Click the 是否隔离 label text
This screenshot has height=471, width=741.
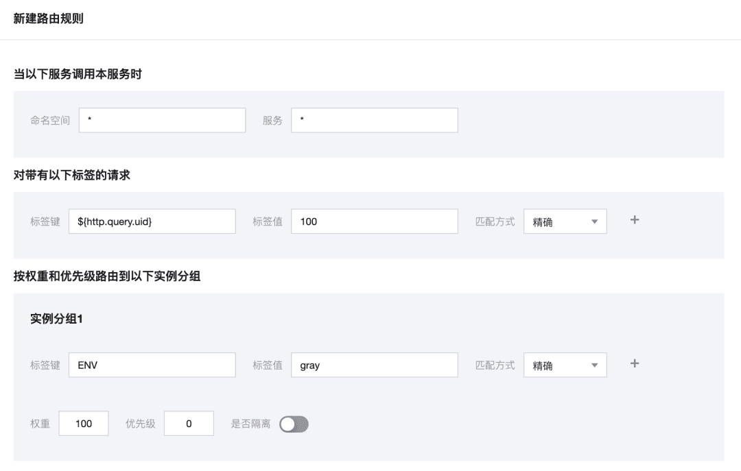tap(250, 424)
